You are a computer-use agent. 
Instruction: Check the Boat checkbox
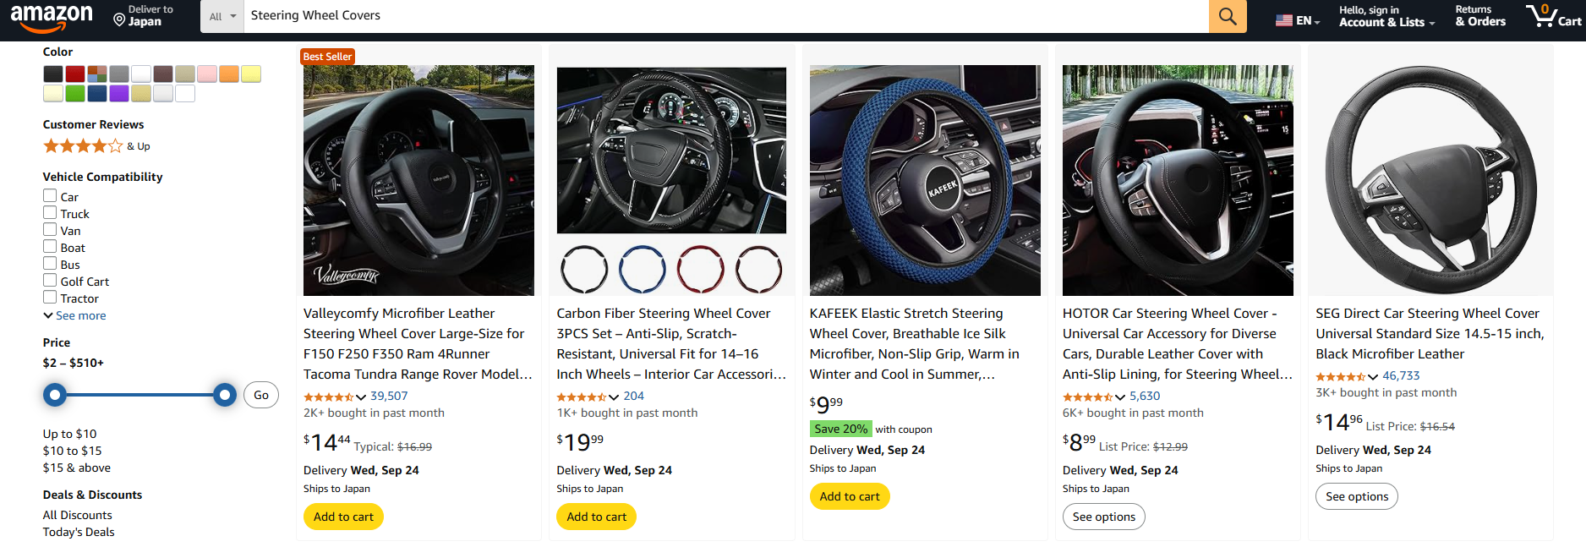[x=50, y=246]
